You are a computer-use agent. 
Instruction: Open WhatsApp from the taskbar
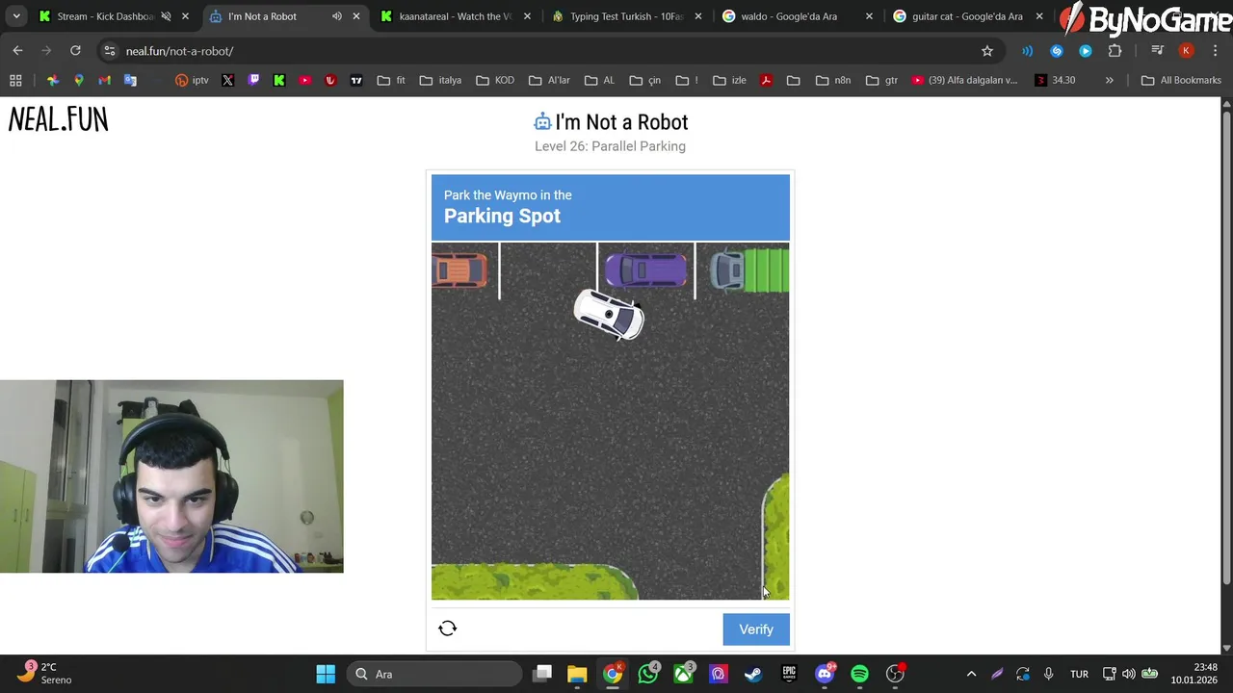(648, 674)
